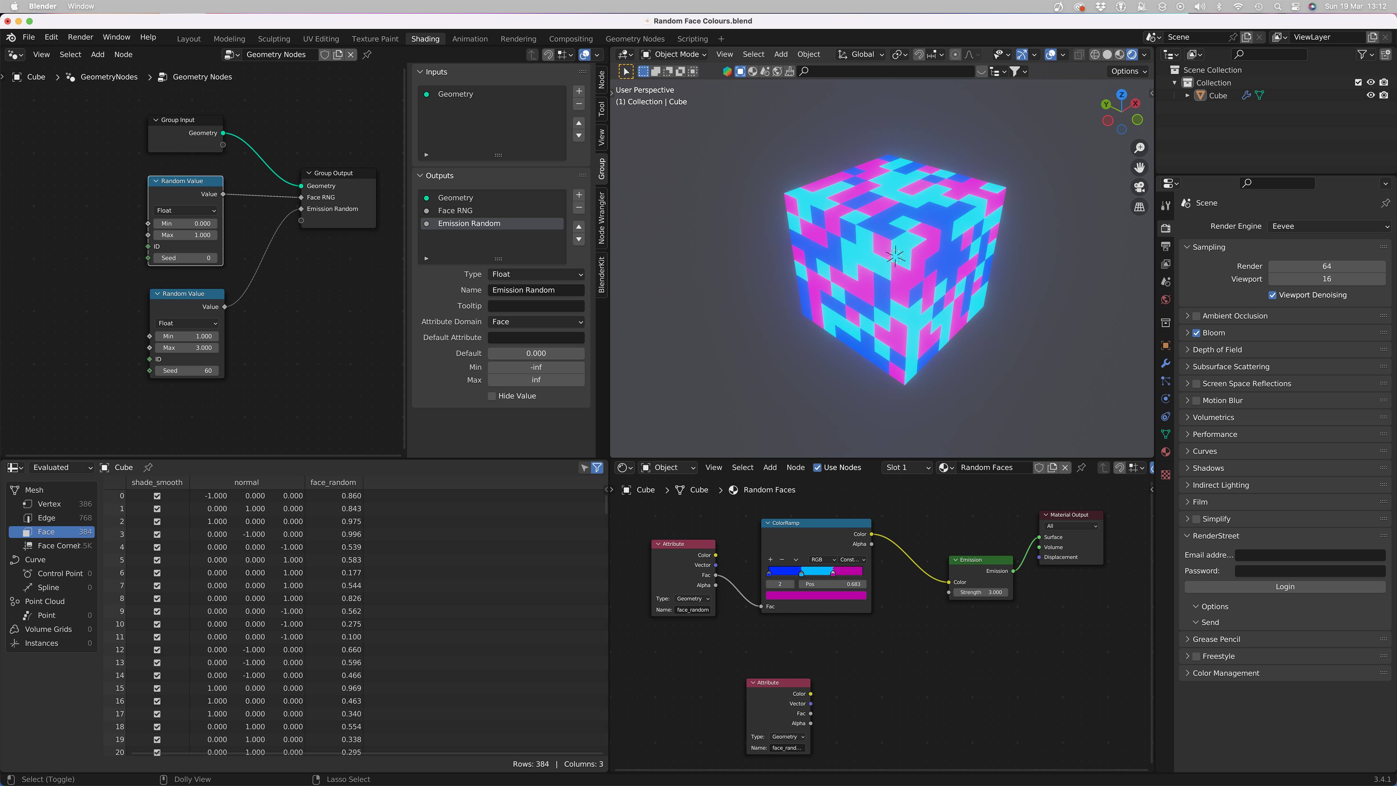1397x786 pixels.
Task: Click the Shading menu bar item
Action: pos(424,38)
